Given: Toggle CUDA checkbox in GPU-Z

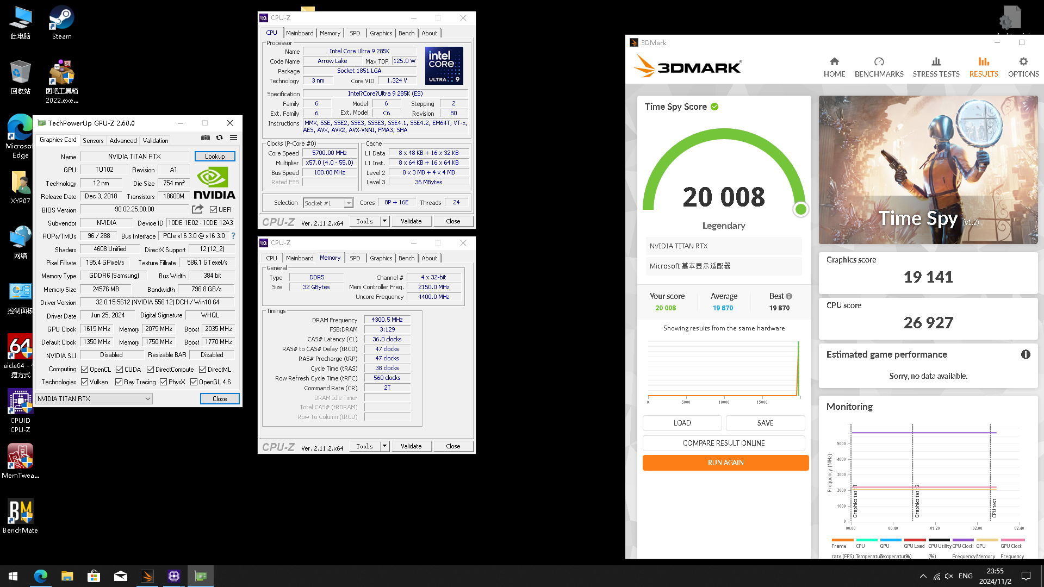Looking at the screenshot, I should point(119,370).
